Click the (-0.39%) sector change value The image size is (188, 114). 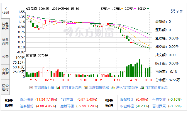point(175,106)
